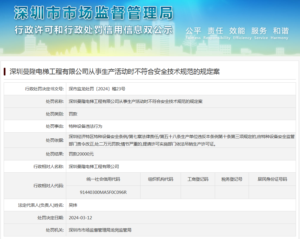Click the 处罚决定日期 label

click(x=50, y=218)
